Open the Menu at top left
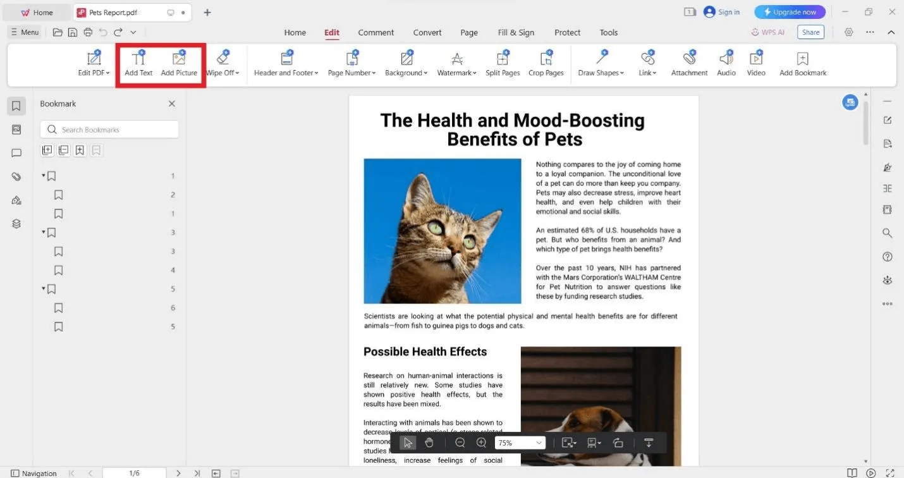 [24, 32]
